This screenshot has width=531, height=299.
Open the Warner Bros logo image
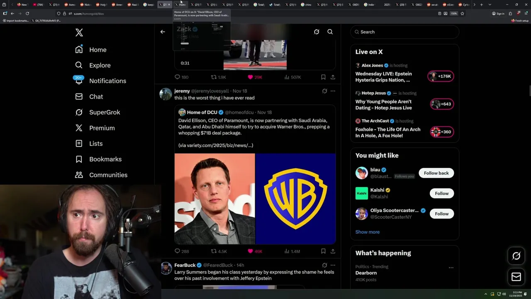pyautogui.click(x=295, y=199)
